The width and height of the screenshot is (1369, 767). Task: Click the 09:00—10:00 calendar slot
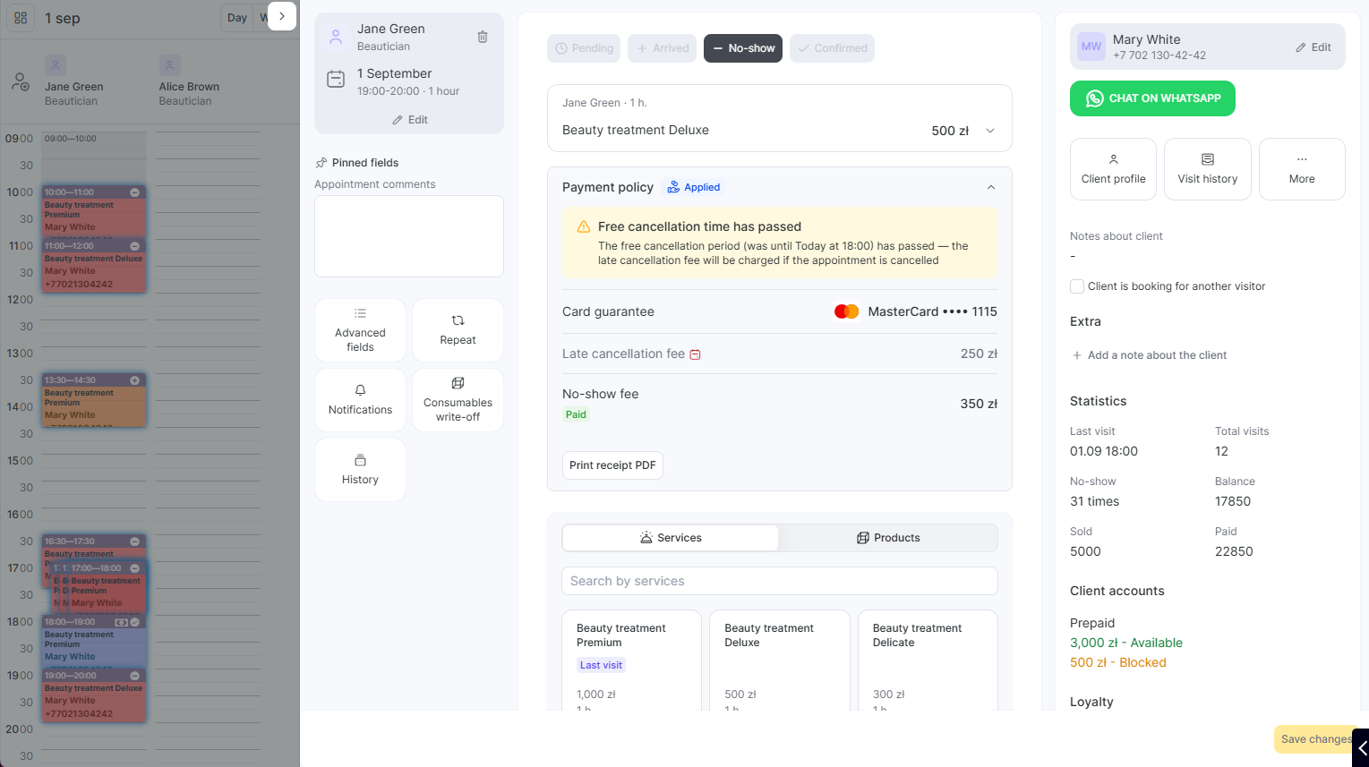click(94, 158)
